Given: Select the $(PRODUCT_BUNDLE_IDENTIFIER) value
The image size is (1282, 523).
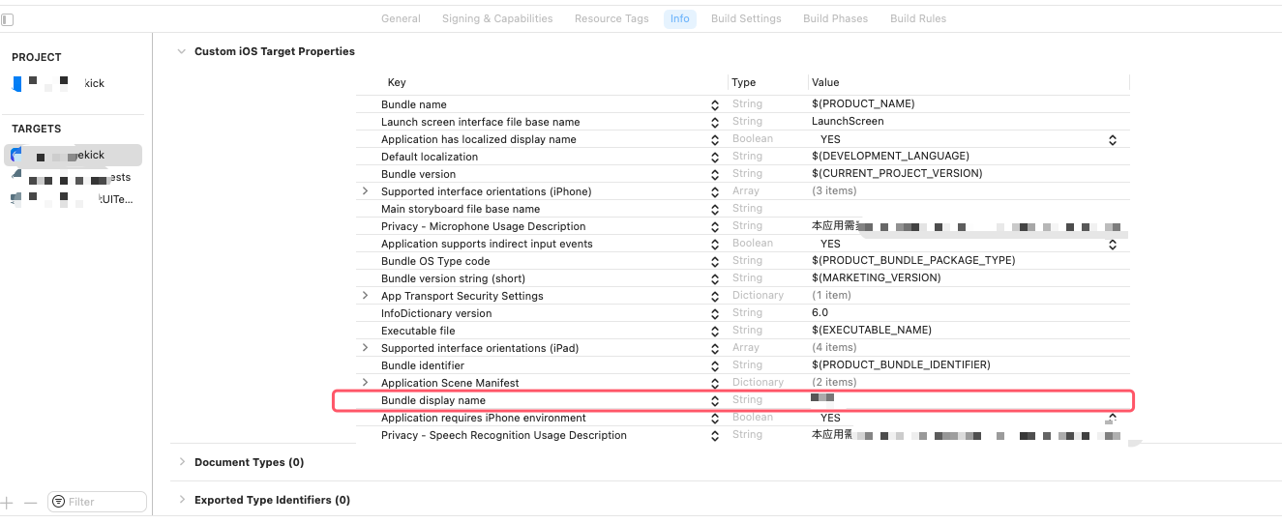Looking at the screenshot, I should tap(901, 365).
